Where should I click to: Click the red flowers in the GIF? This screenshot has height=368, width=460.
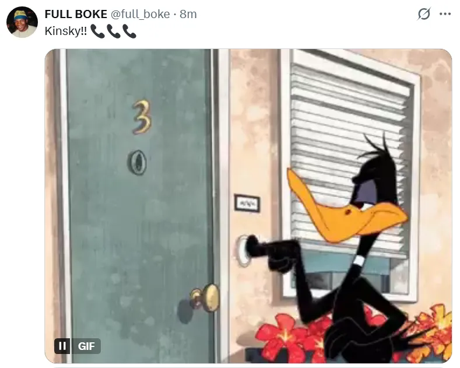[290, 338]
